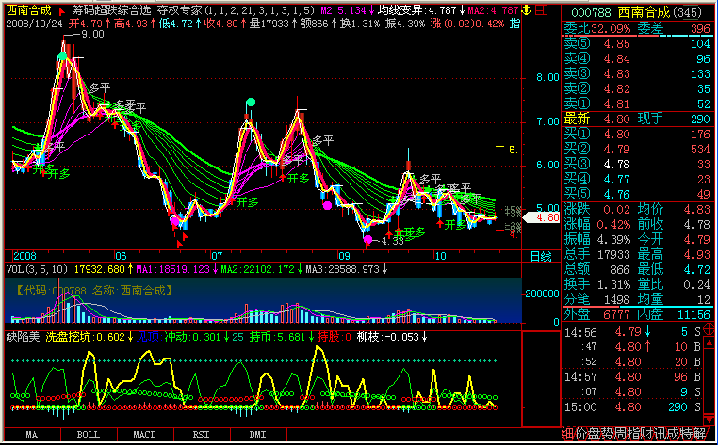718x445 pixels.
Task: Click the 缺陷美 indicator label
Action: 24,337
